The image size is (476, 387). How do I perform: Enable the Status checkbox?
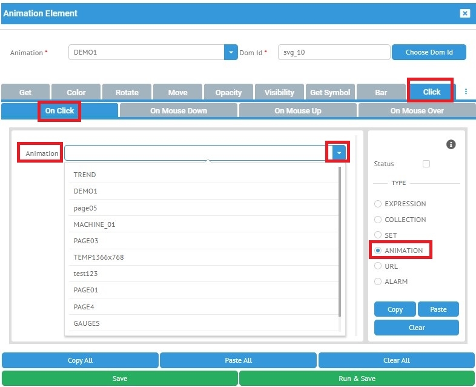tap(426, 164)
